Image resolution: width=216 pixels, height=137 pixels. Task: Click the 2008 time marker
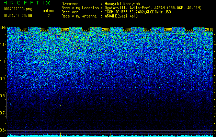point(168,29)
